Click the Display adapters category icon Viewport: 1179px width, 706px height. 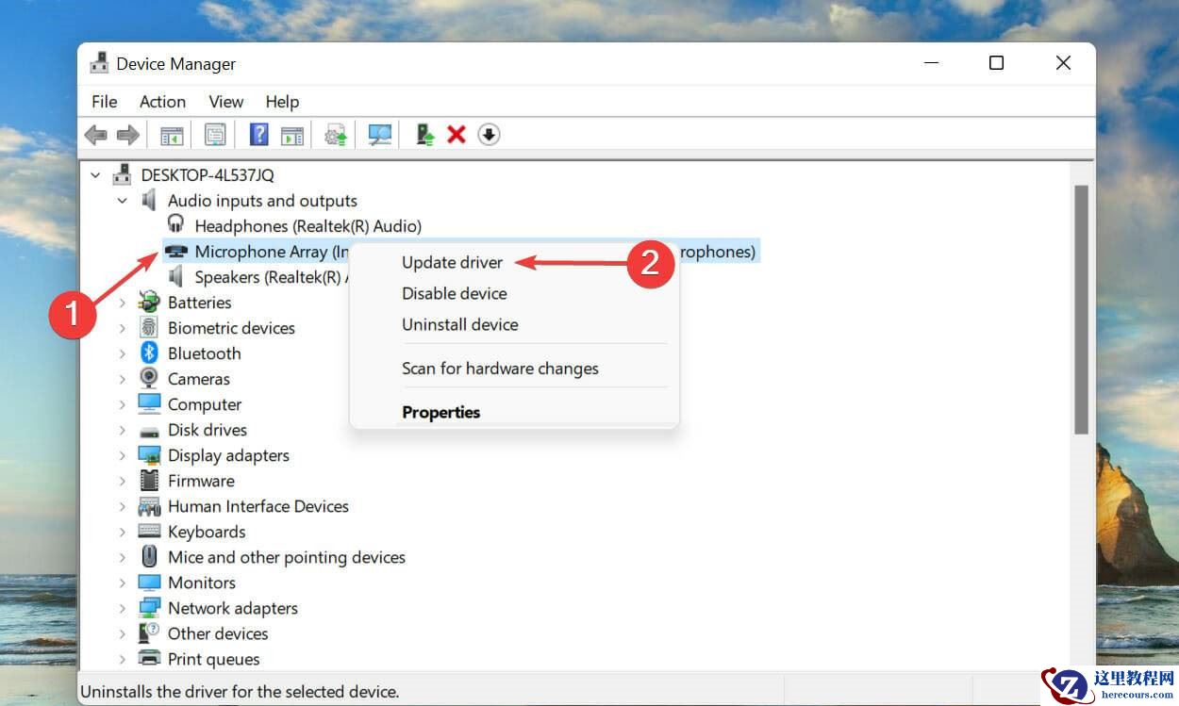pyautogui.click(x=149, y=455)
